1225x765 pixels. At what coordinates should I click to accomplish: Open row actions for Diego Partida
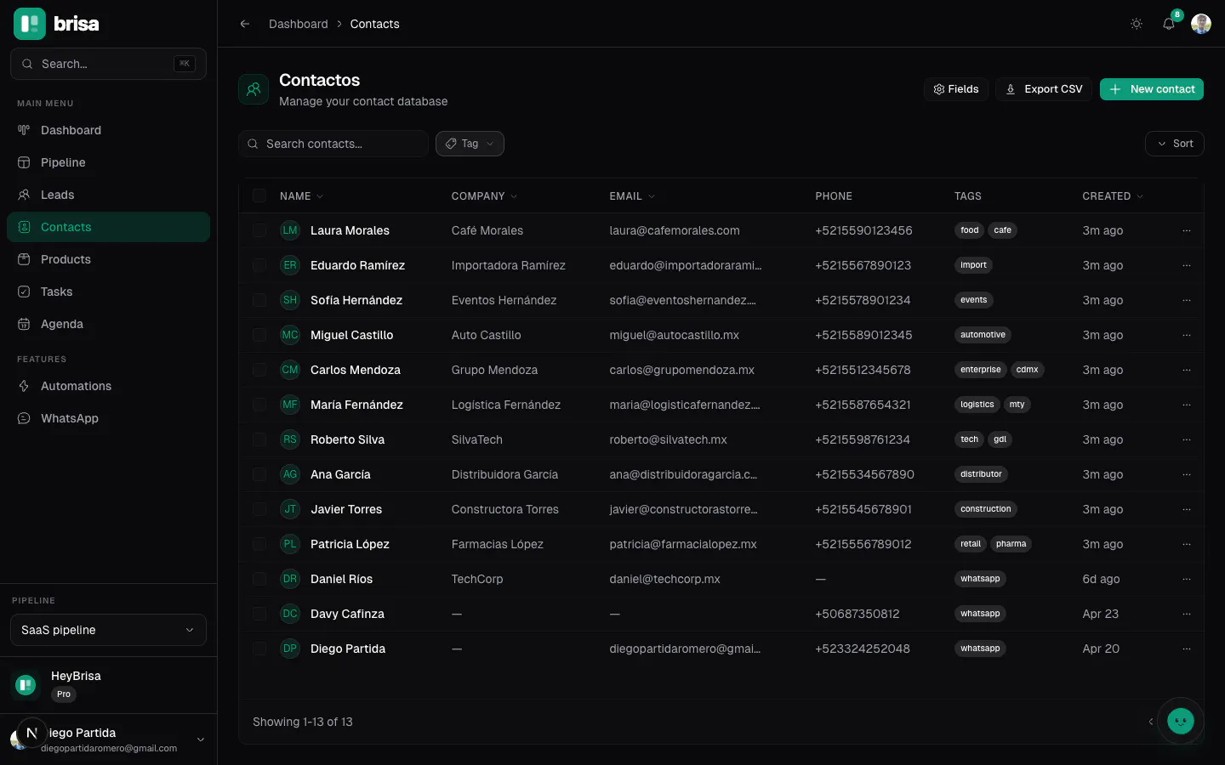point(1187,649)
